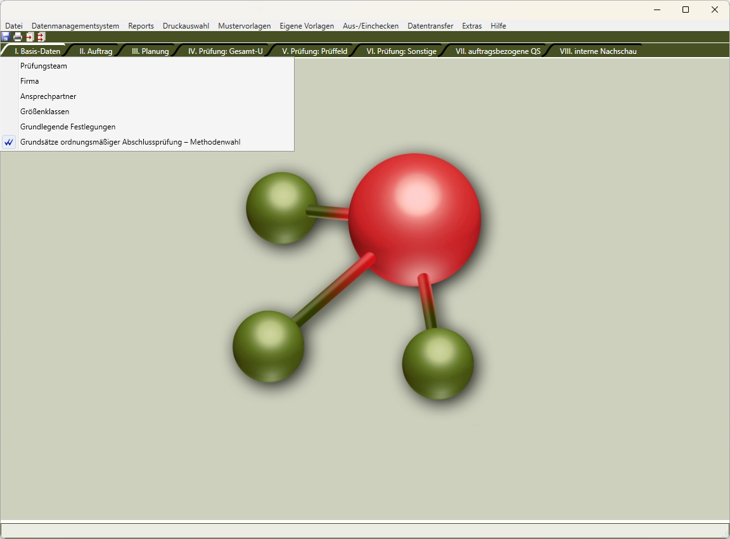This screenshot has height=539, width=730.
Task: Toggle the checkmark beside Grundsätze ordnungsmäßiger Abschlussprüfung
Action: 9,143
